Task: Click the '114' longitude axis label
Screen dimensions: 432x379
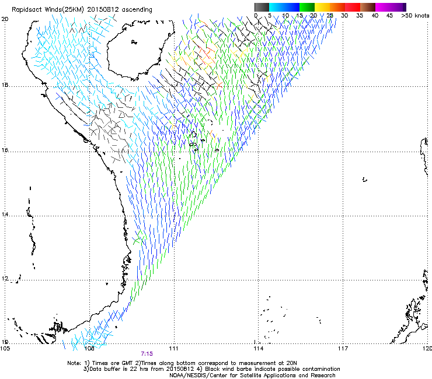Action: pos(259,349)
